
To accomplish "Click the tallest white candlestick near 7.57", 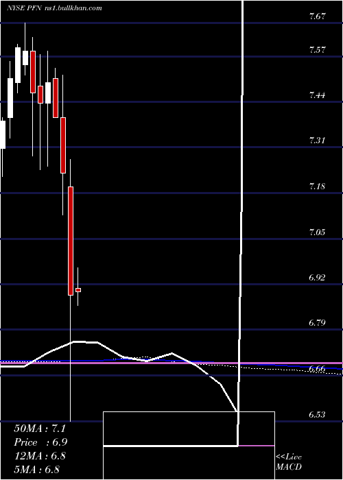I will [x=18, y=65].
